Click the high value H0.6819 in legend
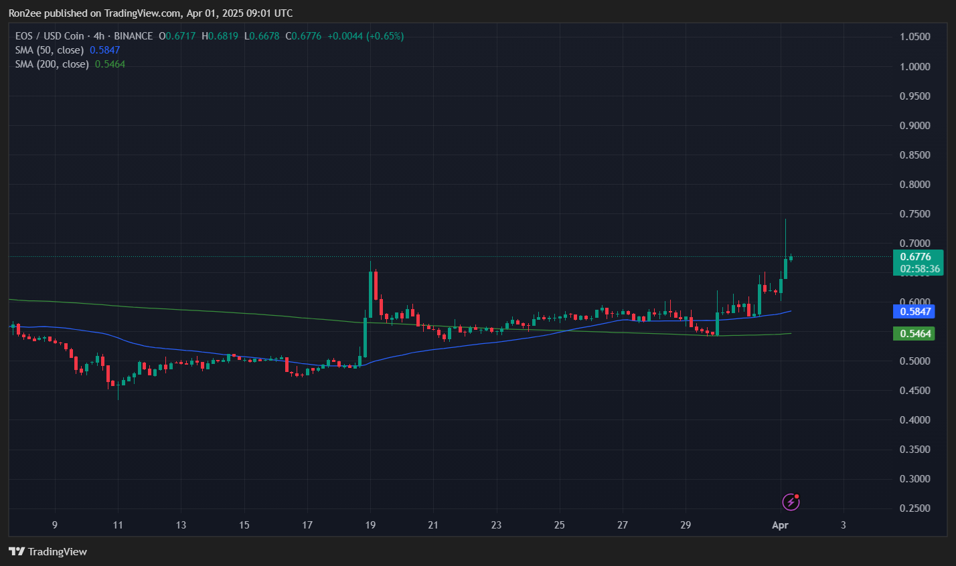Screen dimensions: 956x566 tap(221, 35)
